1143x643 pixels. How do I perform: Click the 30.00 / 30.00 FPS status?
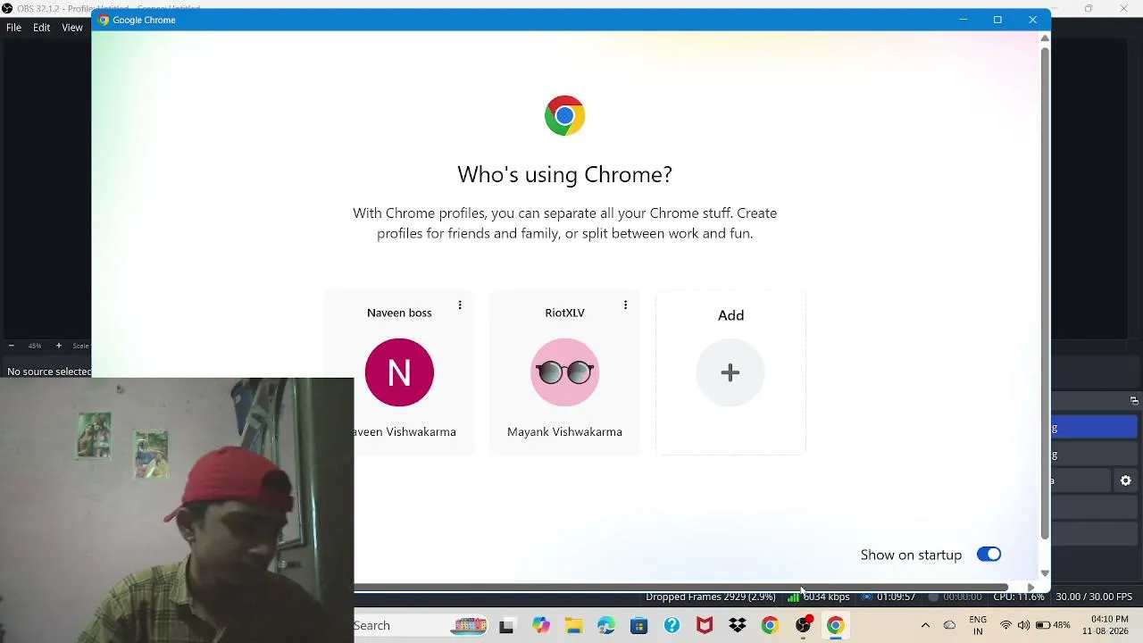[1094, 597]
